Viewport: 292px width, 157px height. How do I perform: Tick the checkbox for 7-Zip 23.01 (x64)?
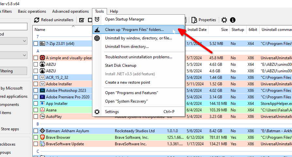click(x=36, y=44)
